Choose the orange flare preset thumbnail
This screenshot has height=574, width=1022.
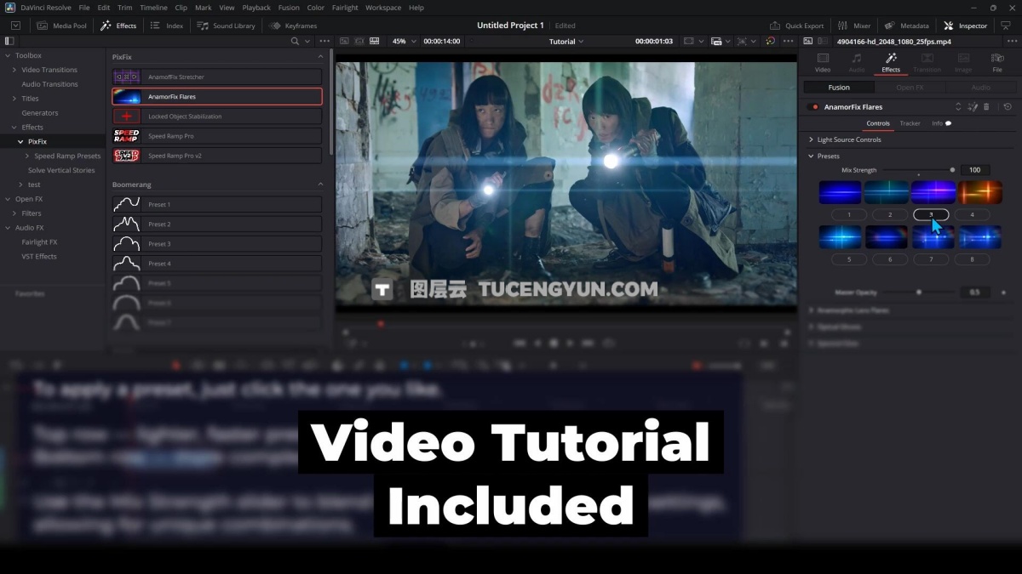click(979, 192)
